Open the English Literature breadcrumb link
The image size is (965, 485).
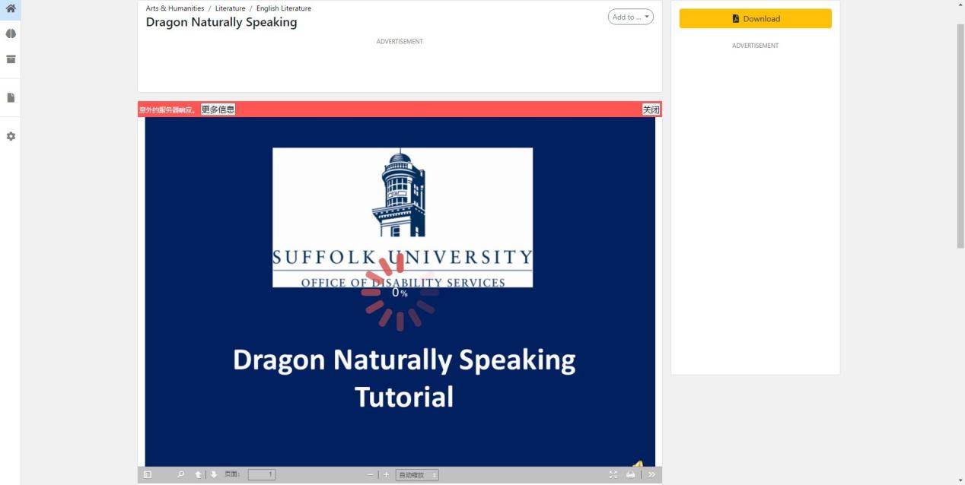coord(284,8)
